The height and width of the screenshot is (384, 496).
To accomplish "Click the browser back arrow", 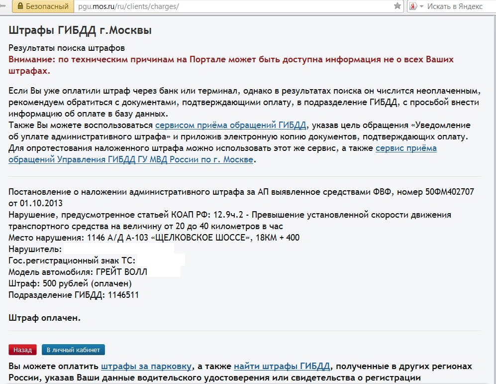I will click(3, 6).
